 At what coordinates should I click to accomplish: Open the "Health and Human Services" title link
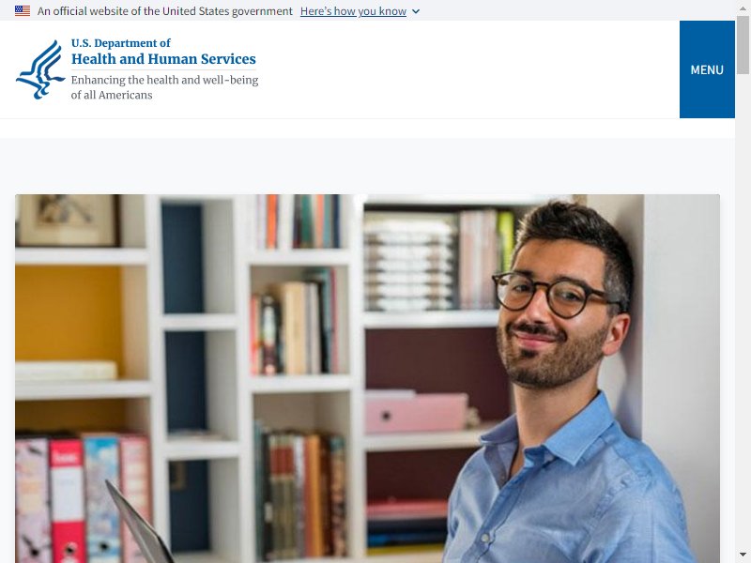tap(163, 59)
